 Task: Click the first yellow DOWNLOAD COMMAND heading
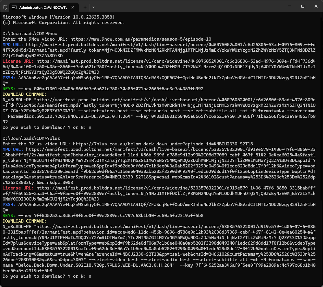coord(25,94)
